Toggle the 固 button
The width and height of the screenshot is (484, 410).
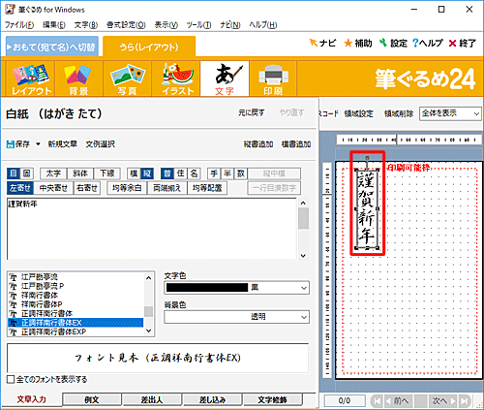click(27, 173)
